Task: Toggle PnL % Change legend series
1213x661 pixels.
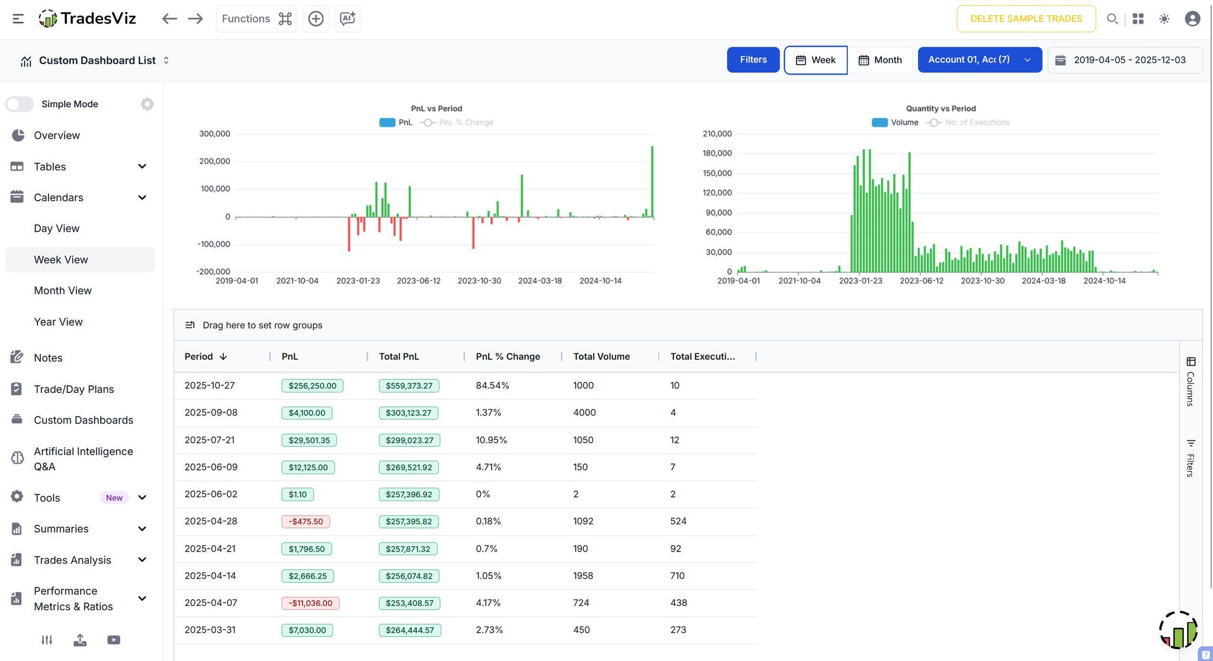Action: pyautogui.click(x=466, y=122)
